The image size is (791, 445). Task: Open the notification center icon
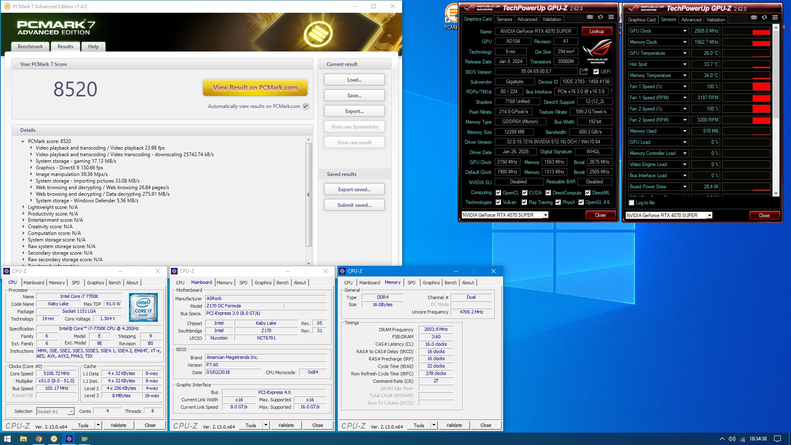pyautogui.click(x=777, y=439)
